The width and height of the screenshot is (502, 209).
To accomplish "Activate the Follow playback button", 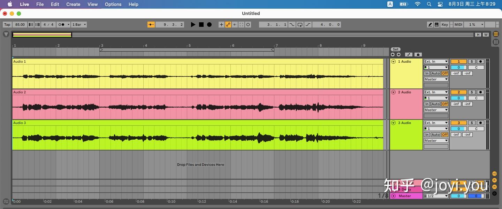I will [x=151, y=24].
